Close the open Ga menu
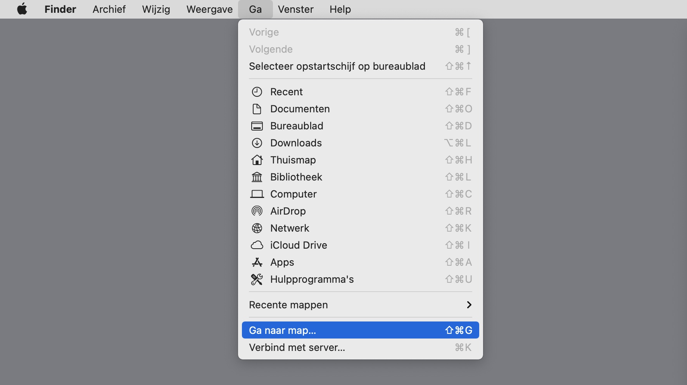Image resolution: width=687 pixels, height=385 pixels. click(255, 9)
